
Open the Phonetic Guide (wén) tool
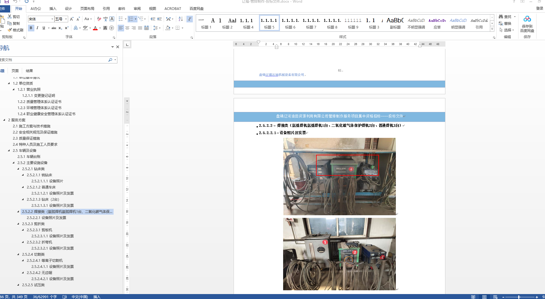pyautogui.click(x=105, y=19)
